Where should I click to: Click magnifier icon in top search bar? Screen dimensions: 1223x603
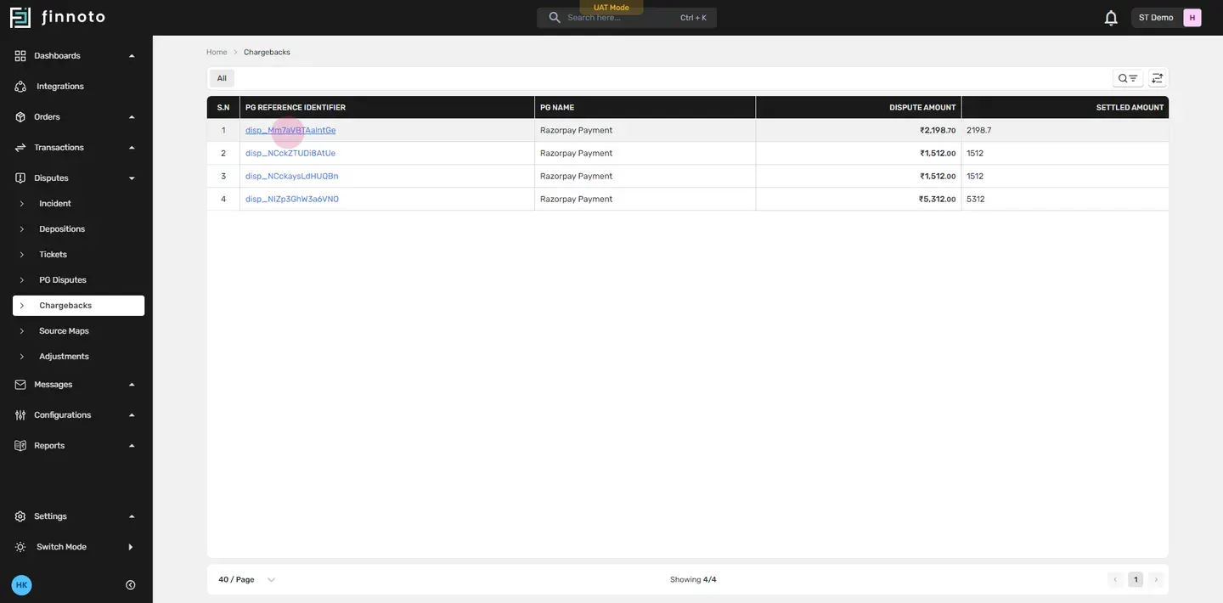click(555, 18)
